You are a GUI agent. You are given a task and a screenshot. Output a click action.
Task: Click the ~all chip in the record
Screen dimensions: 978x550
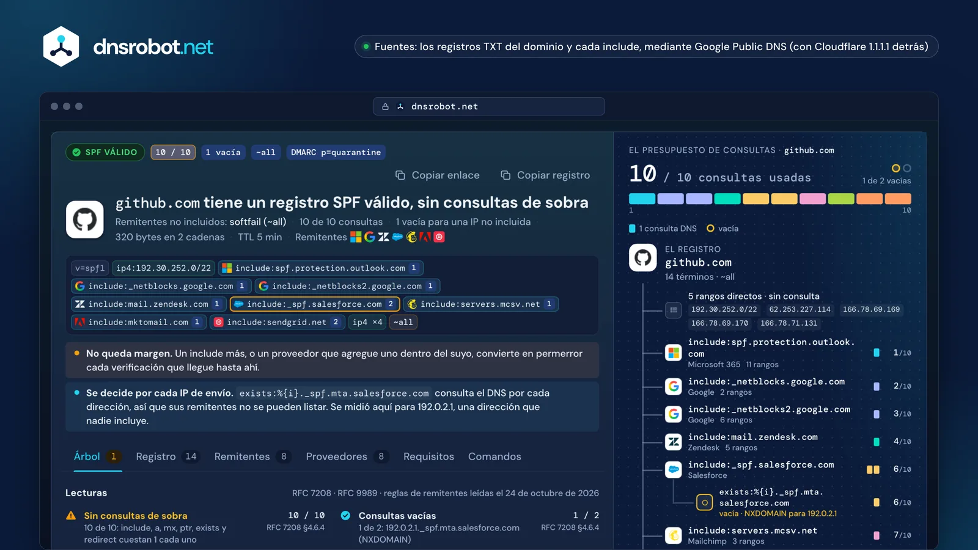click(403, 322)
